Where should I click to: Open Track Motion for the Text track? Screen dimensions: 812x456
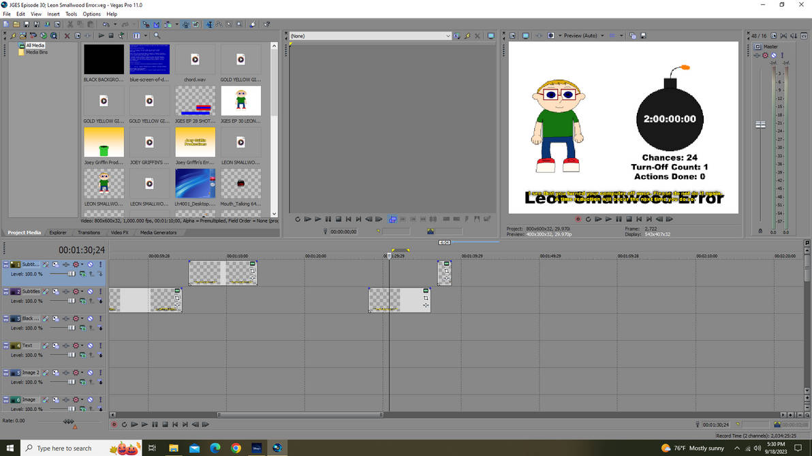tap(56, 345)
